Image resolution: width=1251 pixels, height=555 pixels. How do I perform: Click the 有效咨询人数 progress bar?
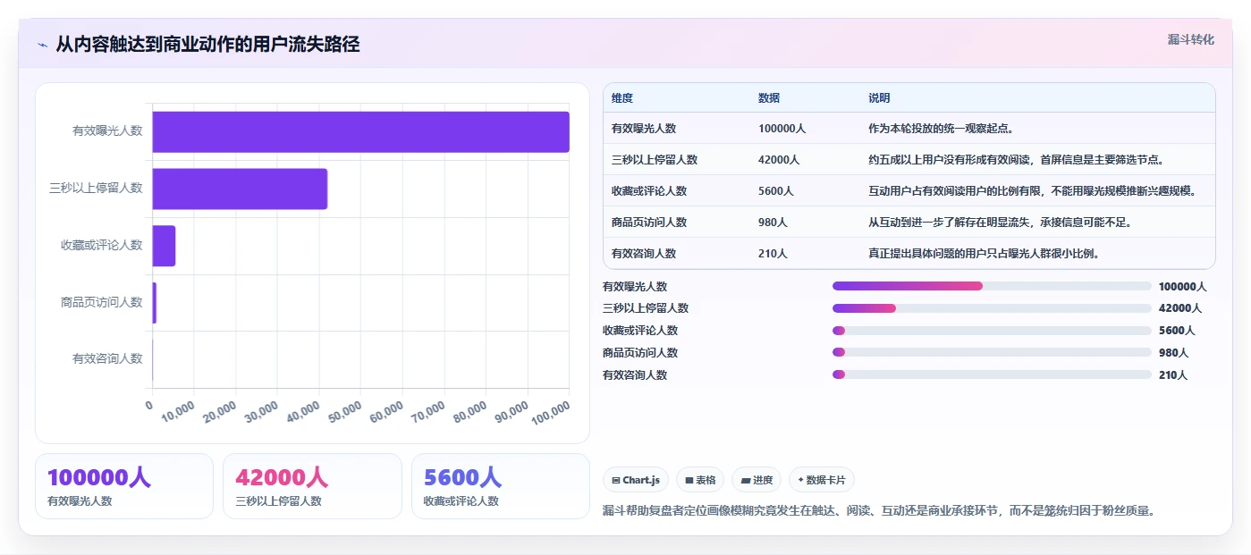click(x=992, y=375)
